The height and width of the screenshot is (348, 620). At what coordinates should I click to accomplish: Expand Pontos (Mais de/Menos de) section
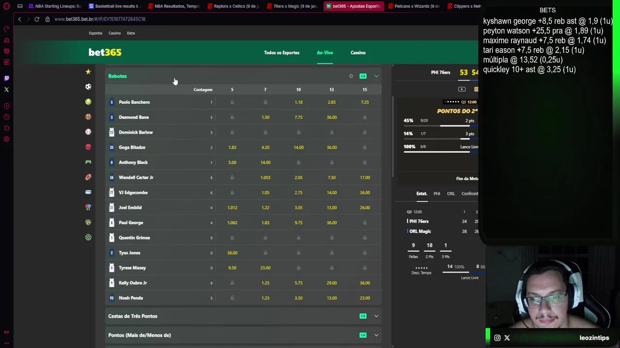376,335
